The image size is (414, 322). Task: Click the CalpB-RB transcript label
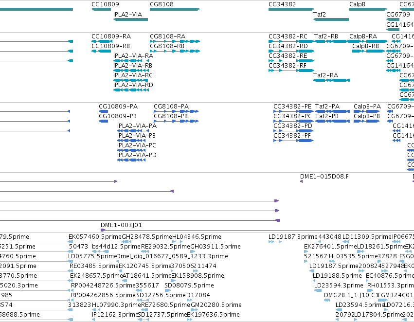[x=365, y=46]
